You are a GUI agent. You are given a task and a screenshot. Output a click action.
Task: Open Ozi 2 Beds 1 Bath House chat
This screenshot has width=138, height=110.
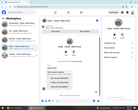click(x=19, y=32)
